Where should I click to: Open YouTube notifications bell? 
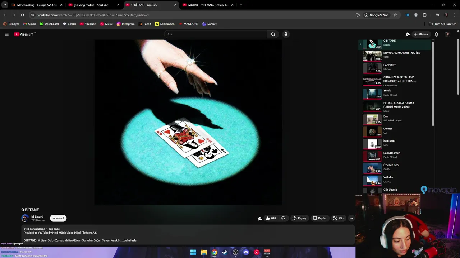point(436,34)
